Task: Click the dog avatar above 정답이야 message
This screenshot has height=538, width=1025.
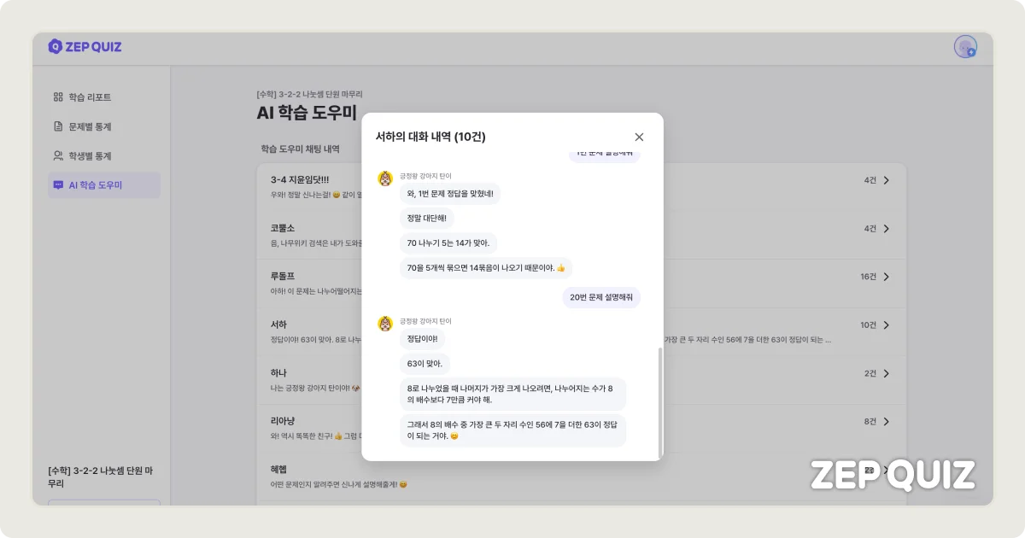Action: (384, 323)
